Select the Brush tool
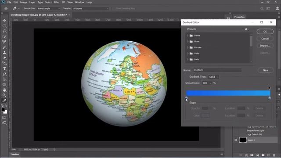This screenshot has height=158, width=281. tap(4, 47)
